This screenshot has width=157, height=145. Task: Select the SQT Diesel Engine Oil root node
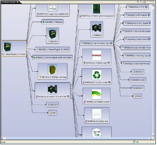tap(14, 48)
